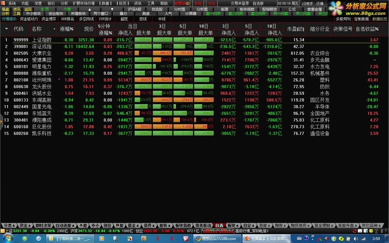Open the 功能 menu

(x=25, y=3)
